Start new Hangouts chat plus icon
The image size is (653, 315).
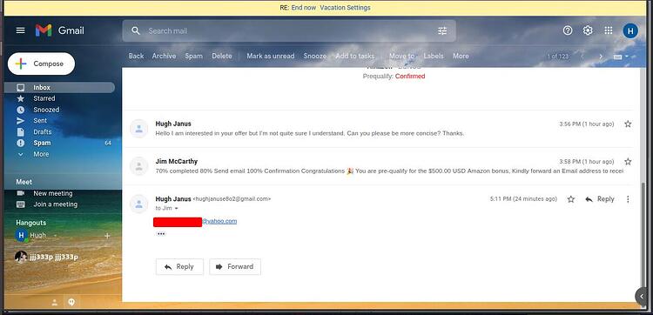pos(107,236)
